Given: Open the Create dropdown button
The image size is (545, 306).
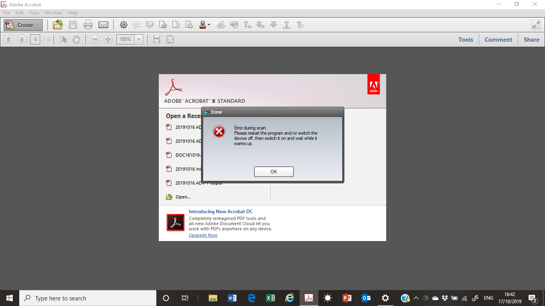Looking at the screenshot, I should [23, 25].
